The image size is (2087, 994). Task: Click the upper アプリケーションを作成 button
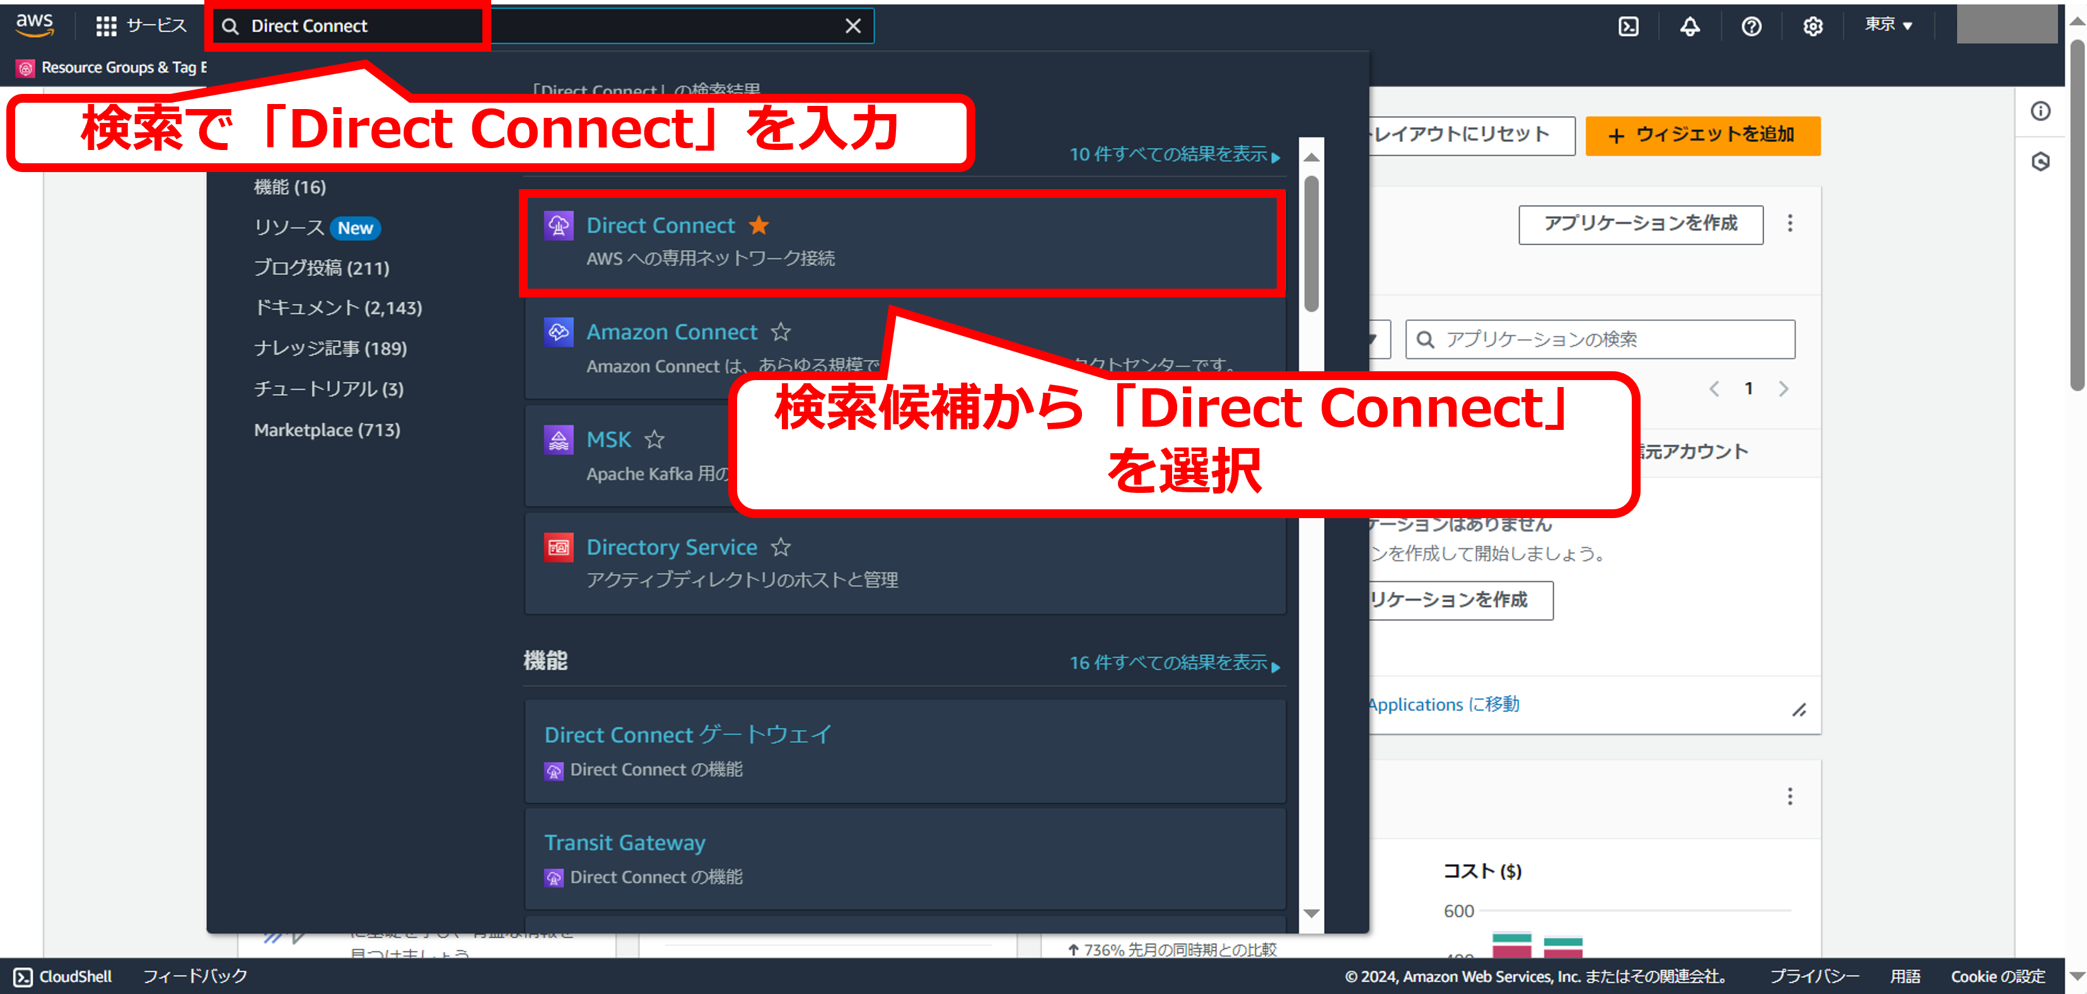click(1641, 224)
